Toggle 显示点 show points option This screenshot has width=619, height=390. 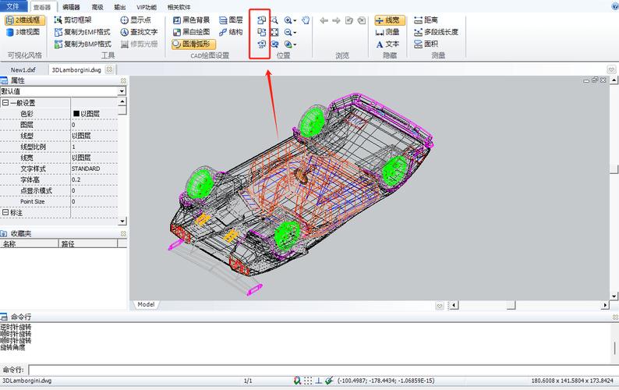(136, 19)
